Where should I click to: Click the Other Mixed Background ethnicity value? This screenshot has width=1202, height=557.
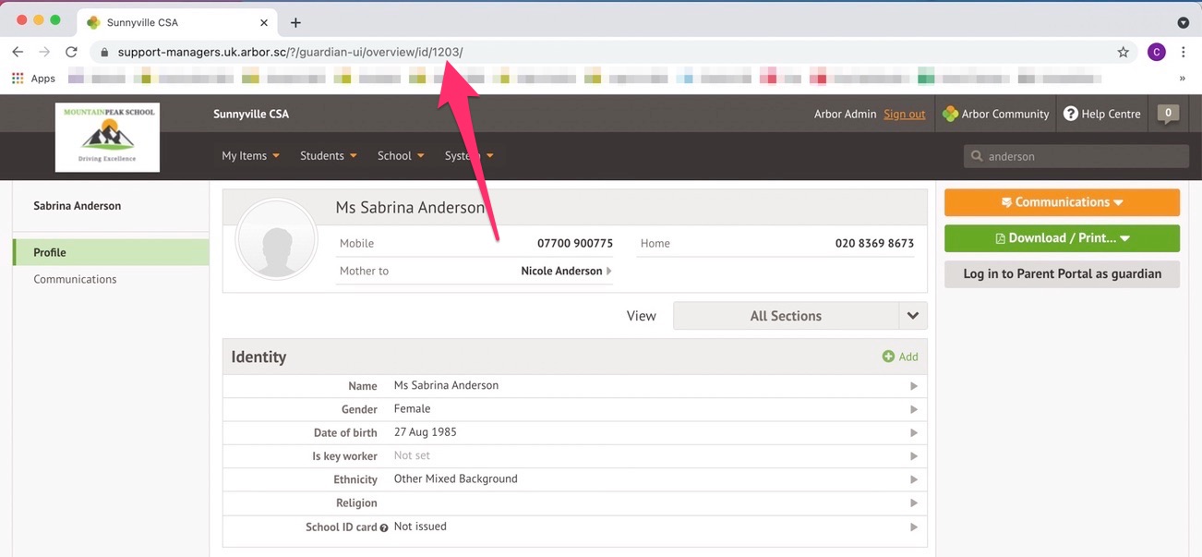(x=455, y=479)
